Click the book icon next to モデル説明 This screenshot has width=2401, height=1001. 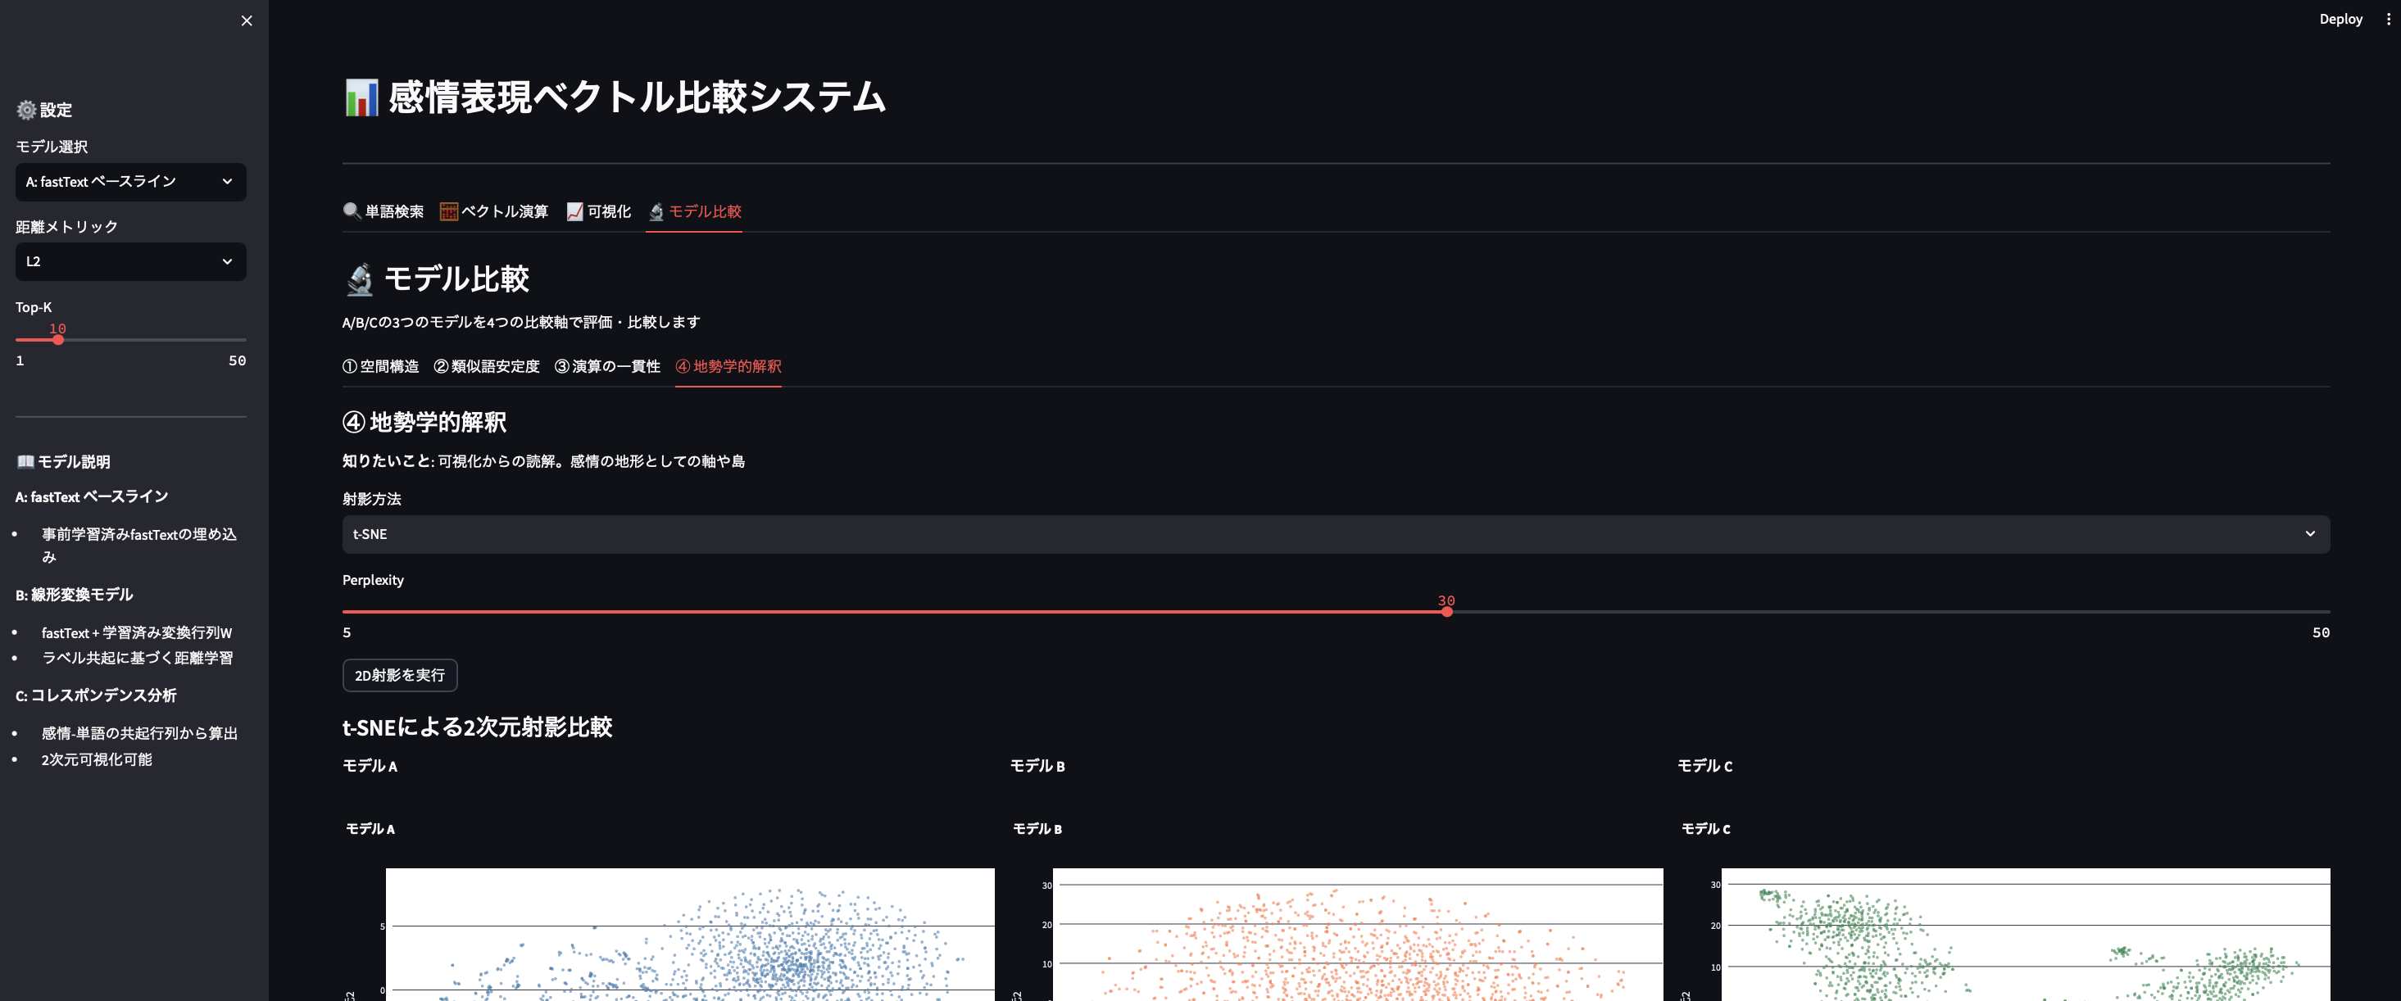click(25, 461)
